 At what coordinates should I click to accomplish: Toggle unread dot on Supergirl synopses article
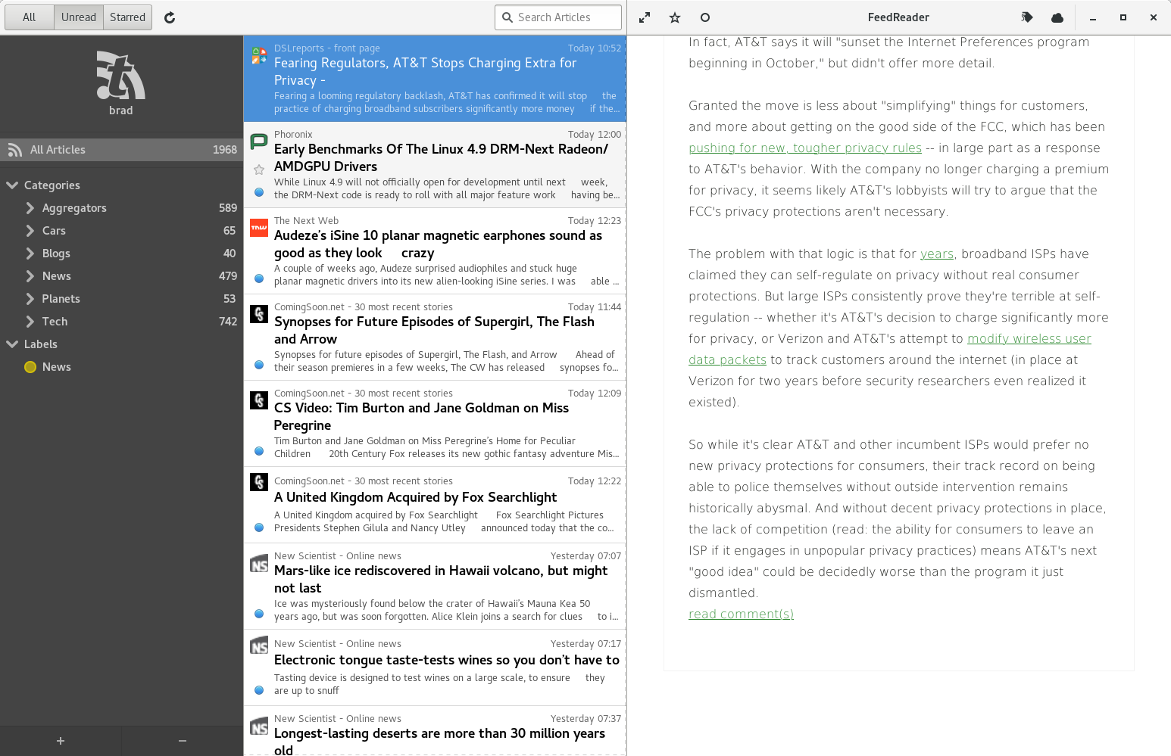[259, 365]
